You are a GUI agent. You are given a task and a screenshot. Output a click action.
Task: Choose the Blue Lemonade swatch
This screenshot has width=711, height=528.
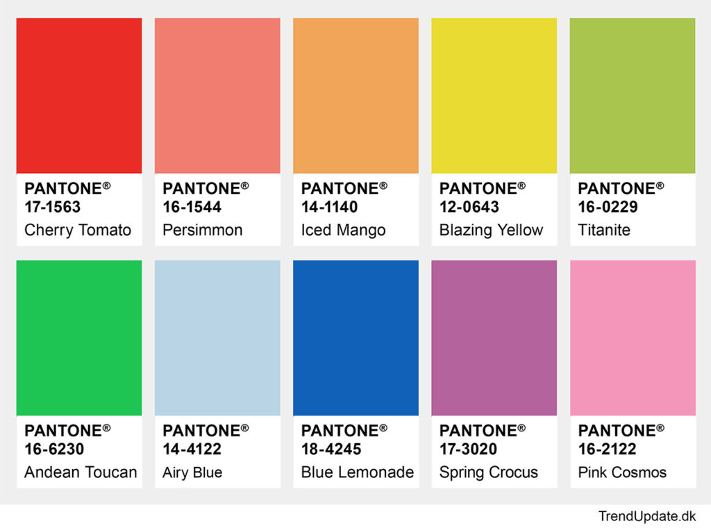pos(355,338)
